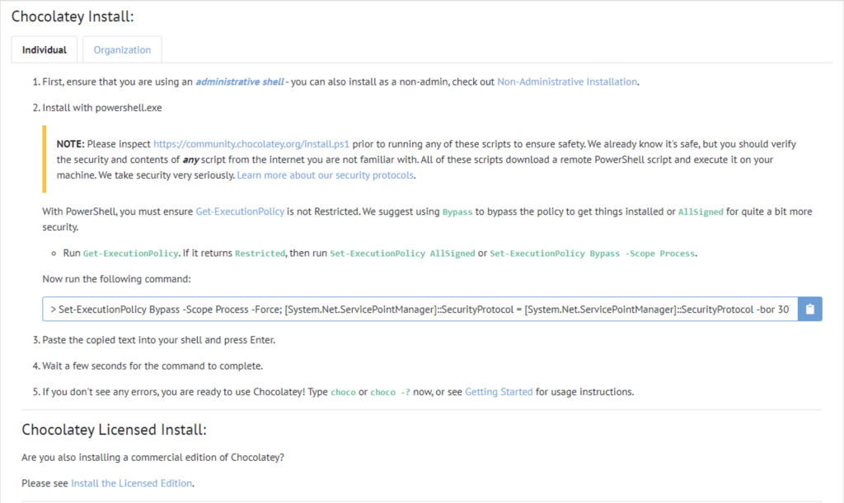Open the Organization tab
Screen dimensions: 844x503
pyautogui.click(x=122, y=50)
